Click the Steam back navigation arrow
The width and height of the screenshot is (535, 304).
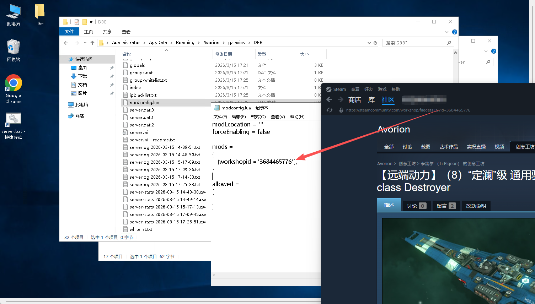pos(329,100)
